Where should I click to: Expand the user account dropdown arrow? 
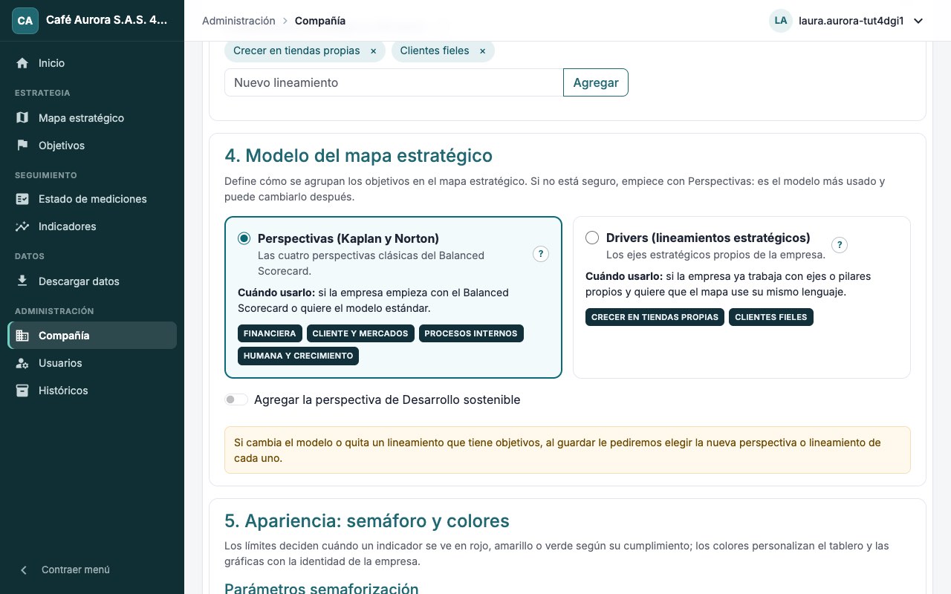pyautogui.click(x=918, y=21)
